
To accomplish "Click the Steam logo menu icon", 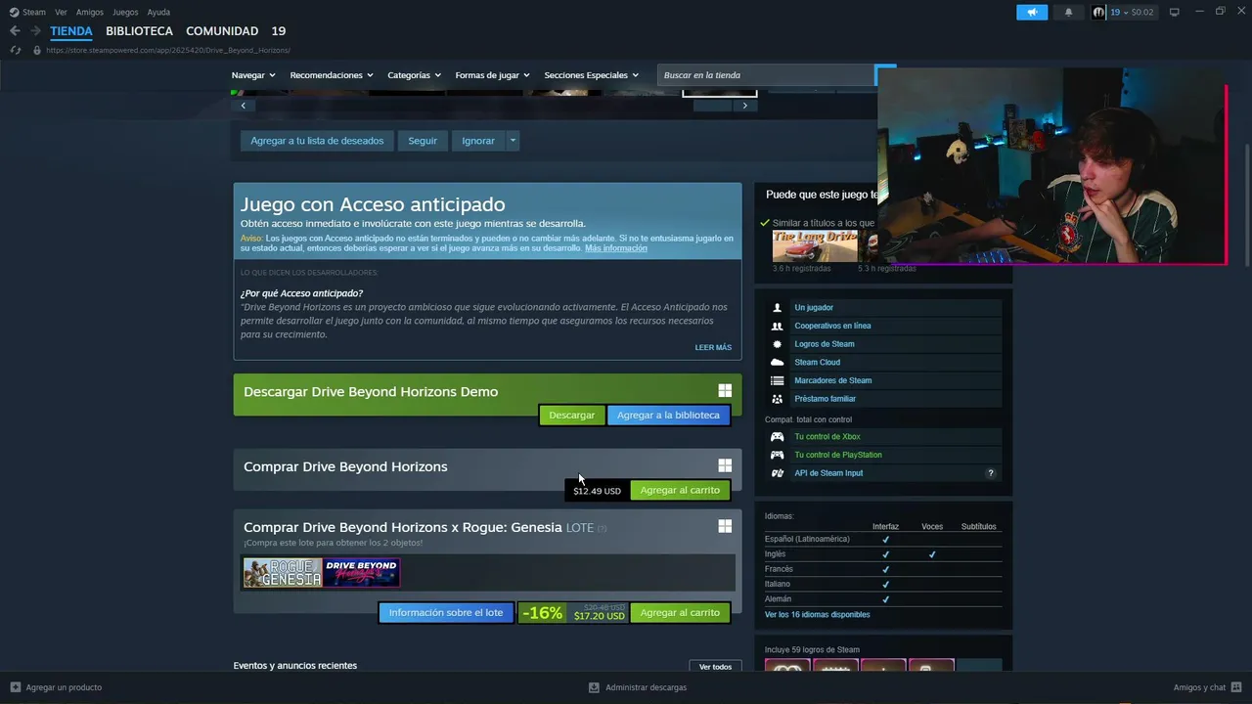I will point(14,13).
